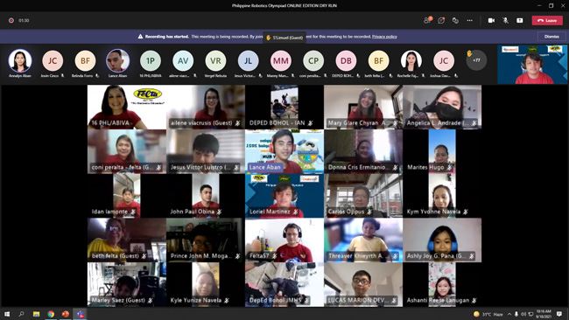Expand hidden system tray icons chevron
Image resolution: width=569 pixels, height=320 pixels.
pyautogui.click(x=509, y=314)
